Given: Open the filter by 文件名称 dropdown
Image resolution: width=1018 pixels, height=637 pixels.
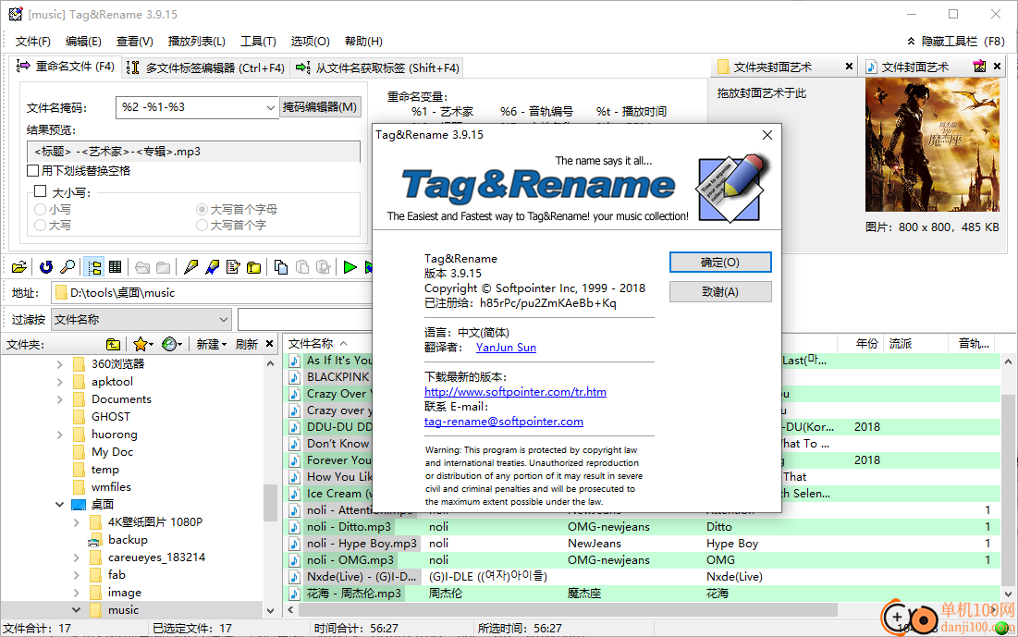Looking at the screenshot, I should (x=224, y=320).
